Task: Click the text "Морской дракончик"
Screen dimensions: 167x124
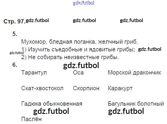Action: click(134, 73)
